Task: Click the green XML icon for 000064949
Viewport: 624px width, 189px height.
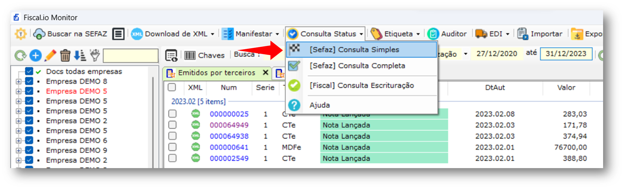Action: (x=196, y=125)
